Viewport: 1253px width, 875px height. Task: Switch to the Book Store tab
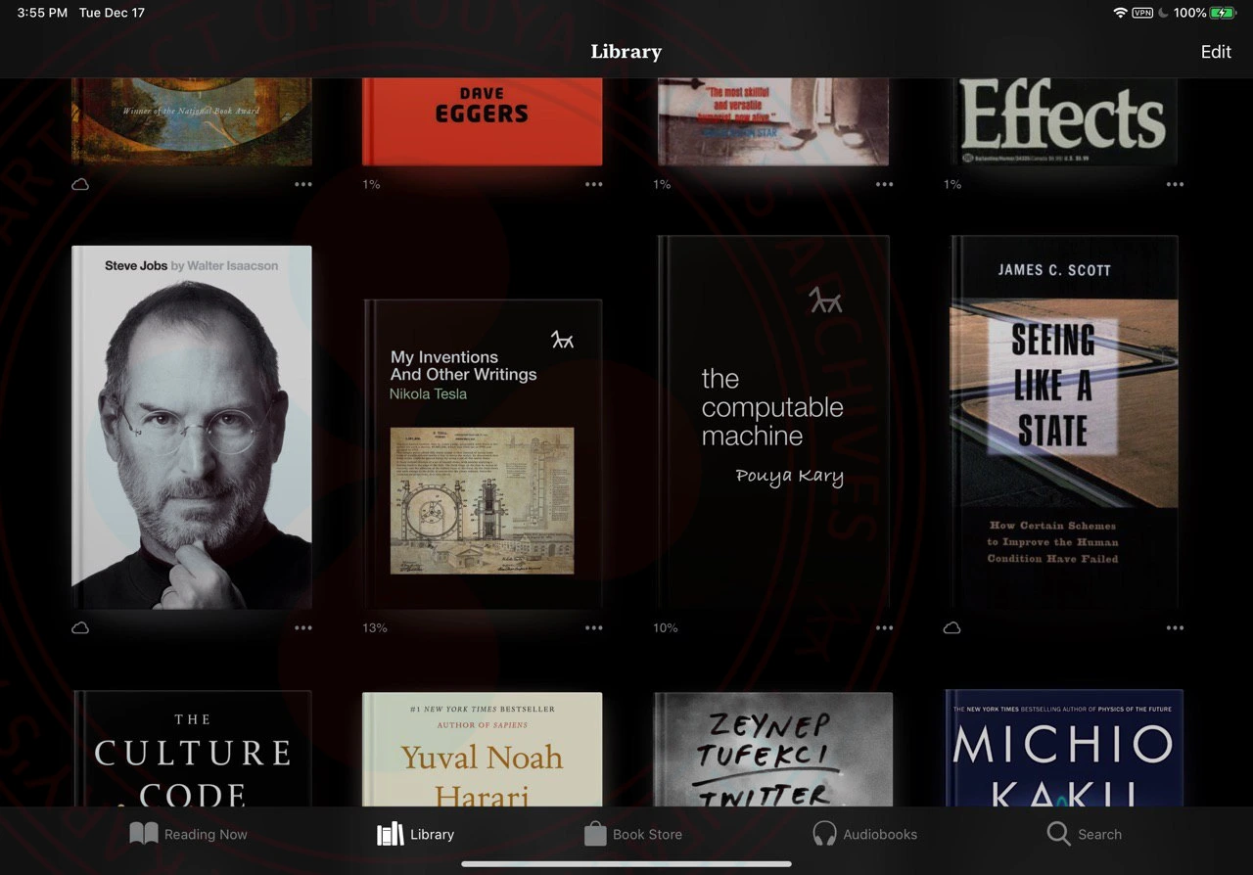tap(633, 834)
